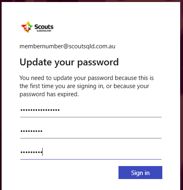Click the dark maroon background beside the dialog
This screenshot has width=183, height=190.
tap(182, 95)
